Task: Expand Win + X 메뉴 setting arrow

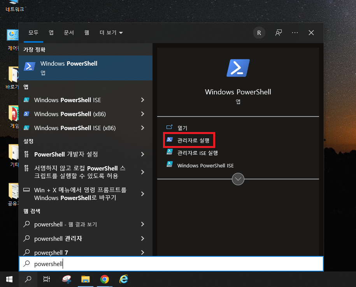Action: point(142,194)
